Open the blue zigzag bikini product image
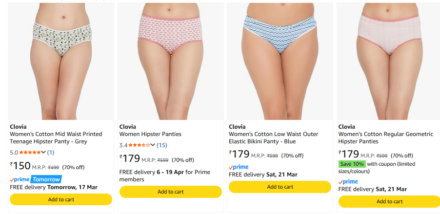This screenshot has width=440, height=214. (x=280, y=61)
